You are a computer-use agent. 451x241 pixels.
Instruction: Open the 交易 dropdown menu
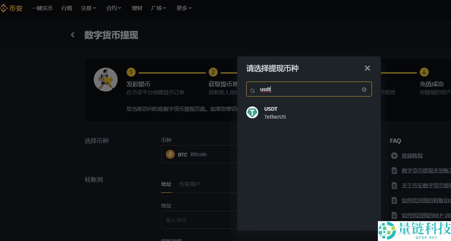click(88, 8)
